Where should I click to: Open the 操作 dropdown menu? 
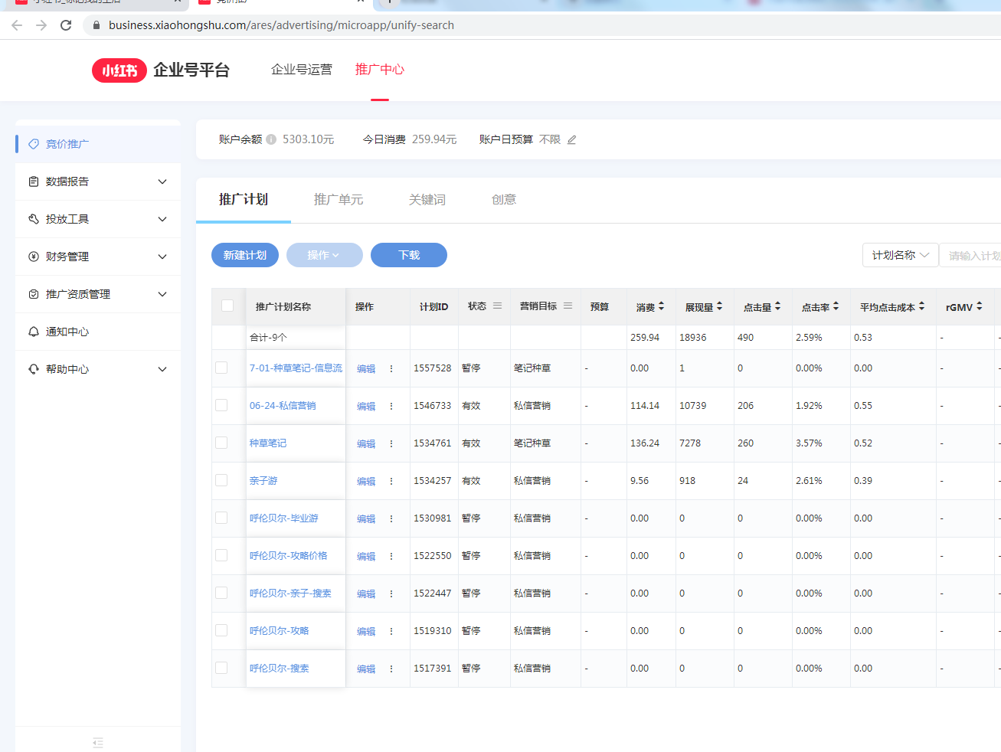click(x=324, y=255)
